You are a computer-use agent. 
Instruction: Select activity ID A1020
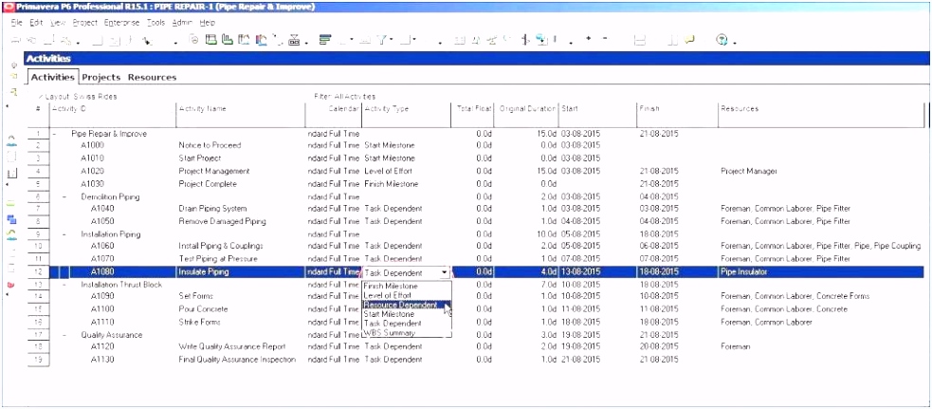[x=92, y=172]
